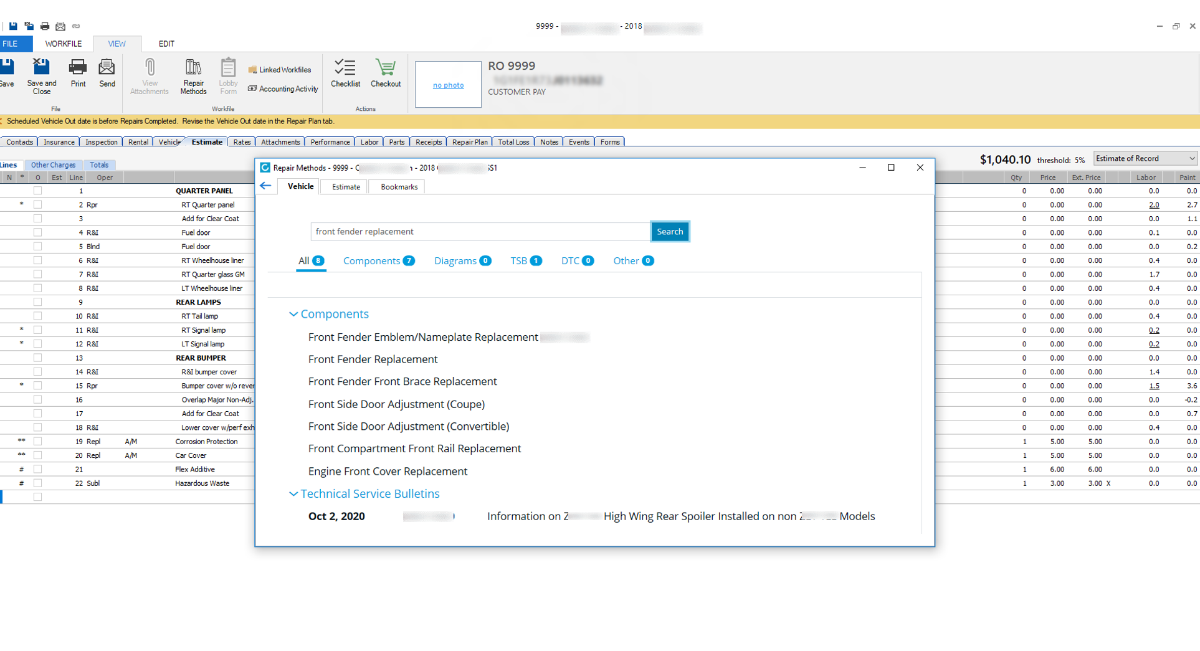Go back using the left arrow
Screen dimensions: 1200x651
pyautogui.click(x=266, y=186)
